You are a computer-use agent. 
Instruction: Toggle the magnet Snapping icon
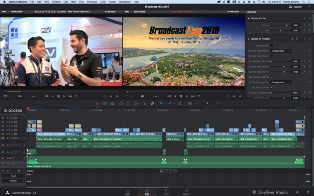coord(145,103)
